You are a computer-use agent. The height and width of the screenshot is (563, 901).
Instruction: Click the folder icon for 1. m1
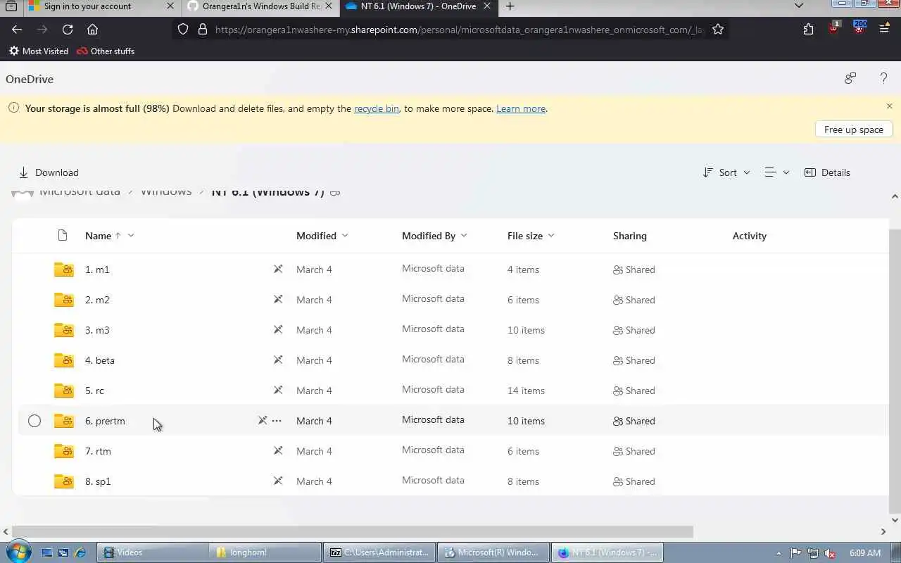pos(64,270)
